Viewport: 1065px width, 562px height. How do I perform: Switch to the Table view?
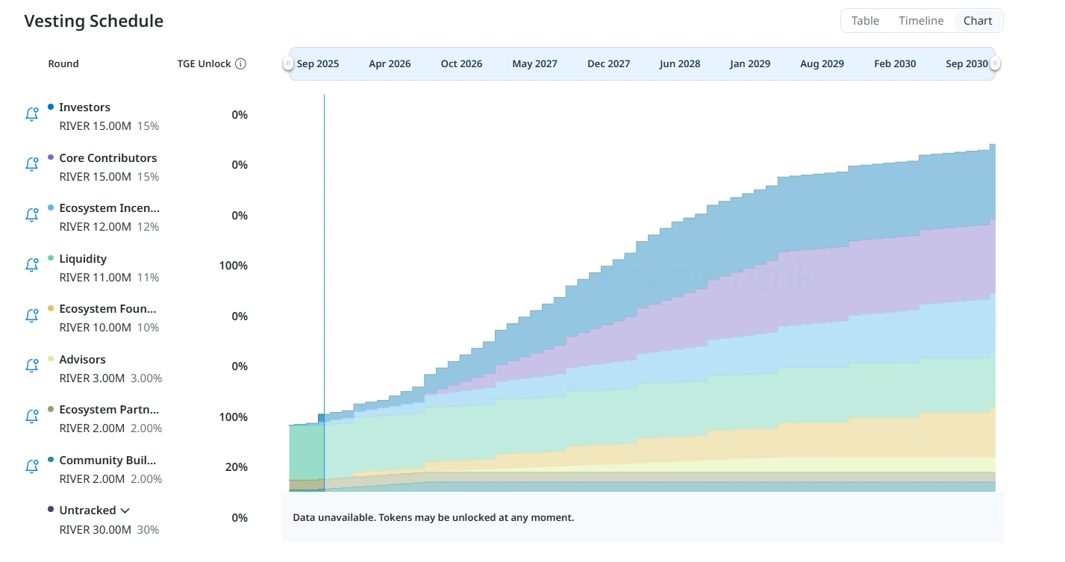pos(865,21)
